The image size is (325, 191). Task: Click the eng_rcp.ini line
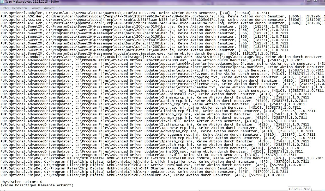click(151, 107)
